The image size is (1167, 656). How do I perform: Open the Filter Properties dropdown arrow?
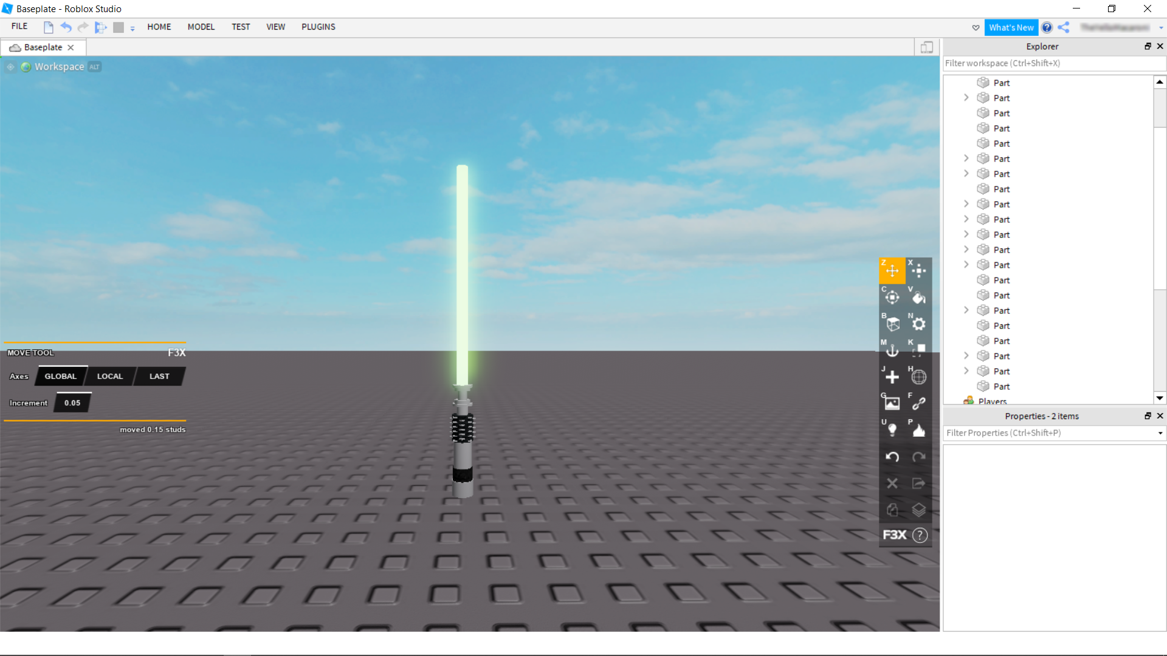point(1160,433)
